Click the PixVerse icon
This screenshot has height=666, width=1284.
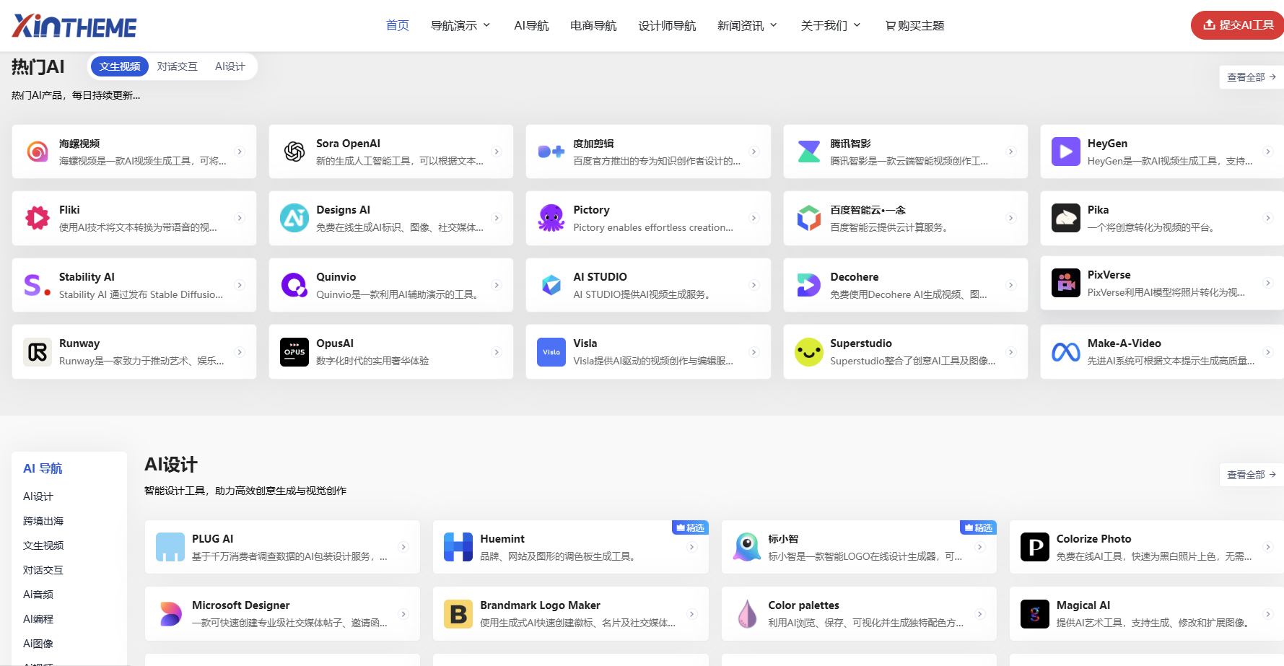pos(1066,283)
